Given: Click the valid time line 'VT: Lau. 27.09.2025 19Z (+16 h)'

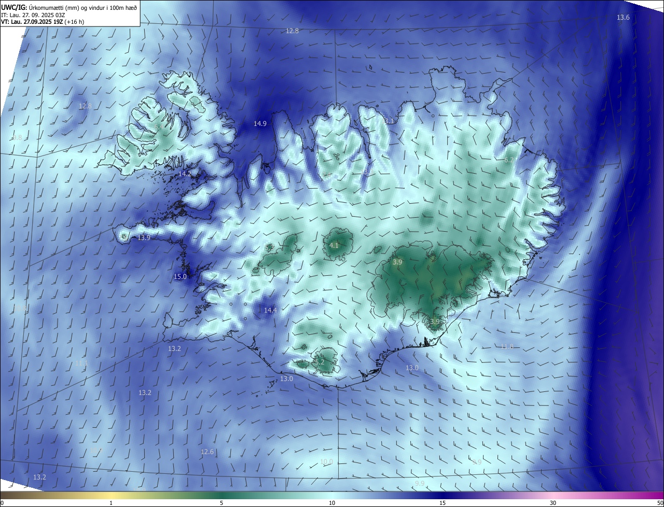Looking at the screenshot, I should coord(43,22).
